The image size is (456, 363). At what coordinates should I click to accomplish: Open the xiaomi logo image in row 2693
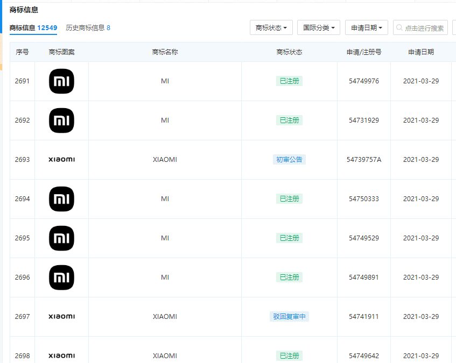[61, 160]
